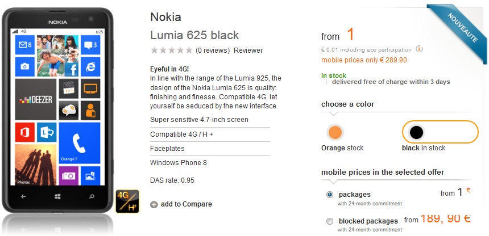
Task: Click the Deezer tile on phone screen
Action: coord(35,99)
